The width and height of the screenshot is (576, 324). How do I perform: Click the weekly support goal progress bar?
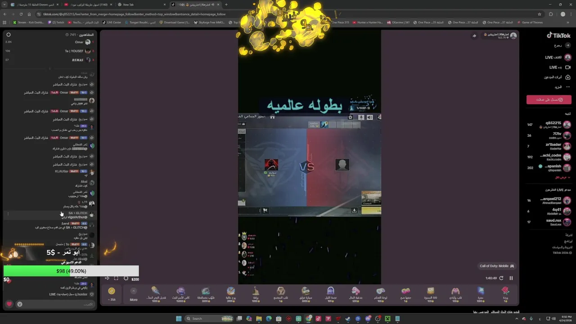click(x=71, y=271)
